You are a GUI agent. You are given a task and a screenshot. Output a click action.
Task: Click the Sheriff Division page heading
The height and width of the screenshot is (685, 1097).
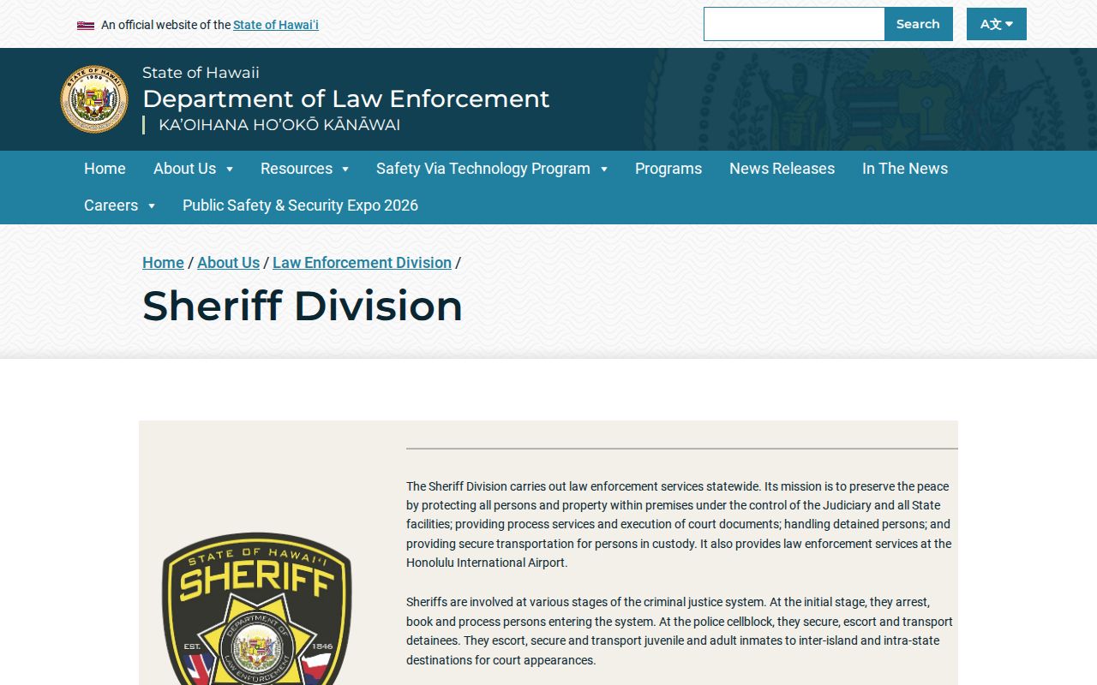(x=303, y=306)
